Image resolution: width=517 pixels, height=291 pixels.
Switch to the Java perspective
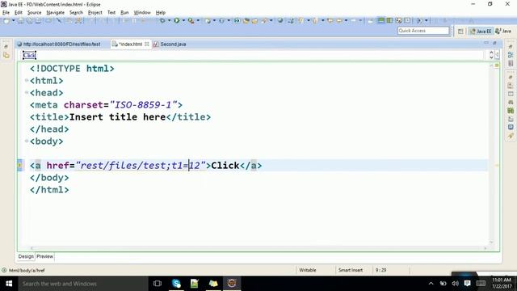[502, 31]
